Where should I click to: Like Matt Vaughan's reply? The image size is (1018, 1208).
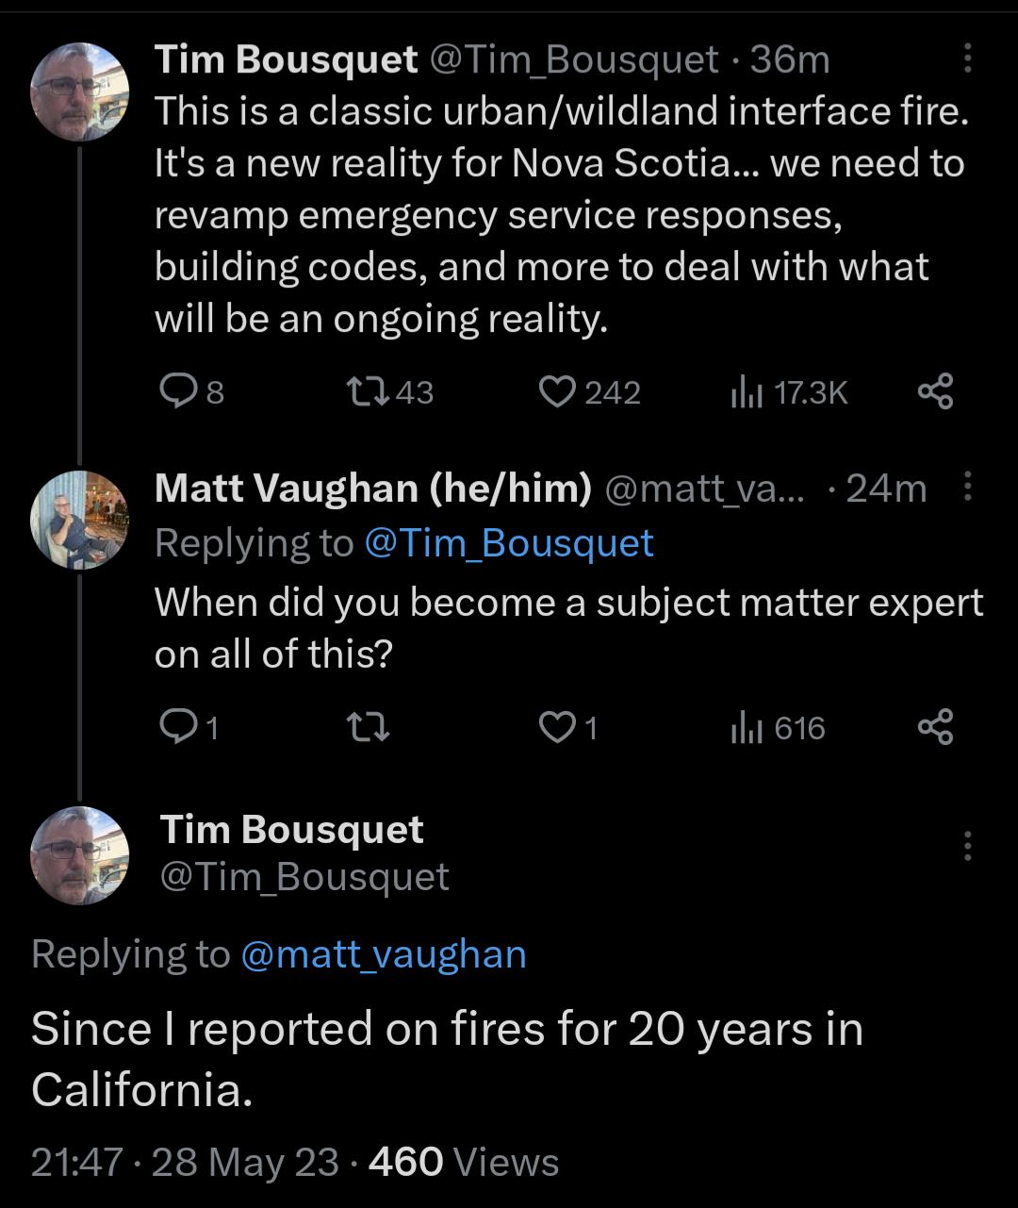(559, 726)
